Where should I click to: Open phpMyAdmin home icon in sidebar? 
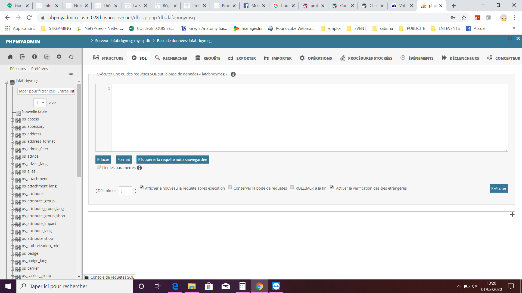point(10,57)
